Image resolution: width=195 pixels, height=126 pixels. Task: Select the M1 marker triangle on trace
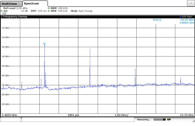pyautogui.click(x=44, y=45)
